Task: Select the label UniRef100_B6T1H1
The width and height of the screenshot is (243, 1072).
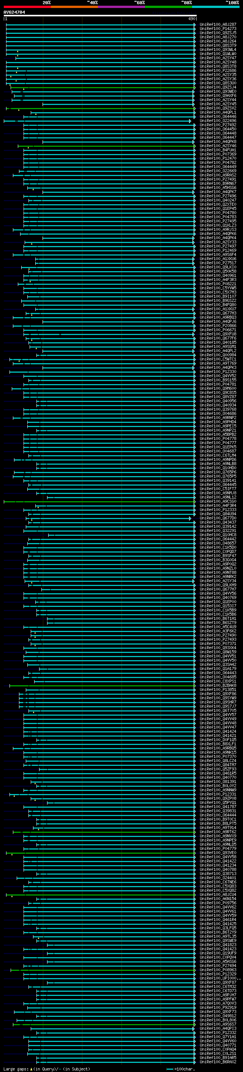Action: 218,618
